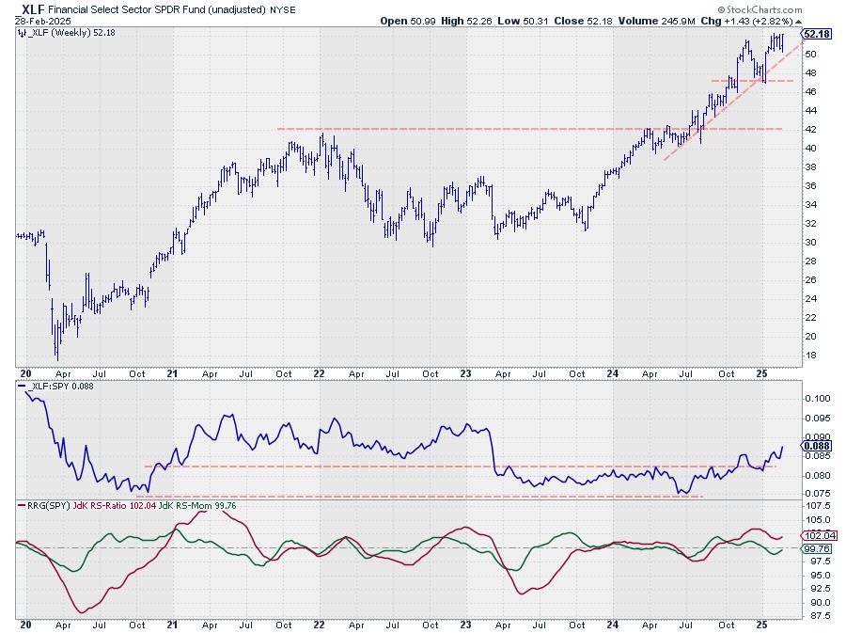Click year 23 on the bottom time axis
Image resolution: width=846 pixels, height=633 pixels.
pyautogui.click(x=468, y=625)
